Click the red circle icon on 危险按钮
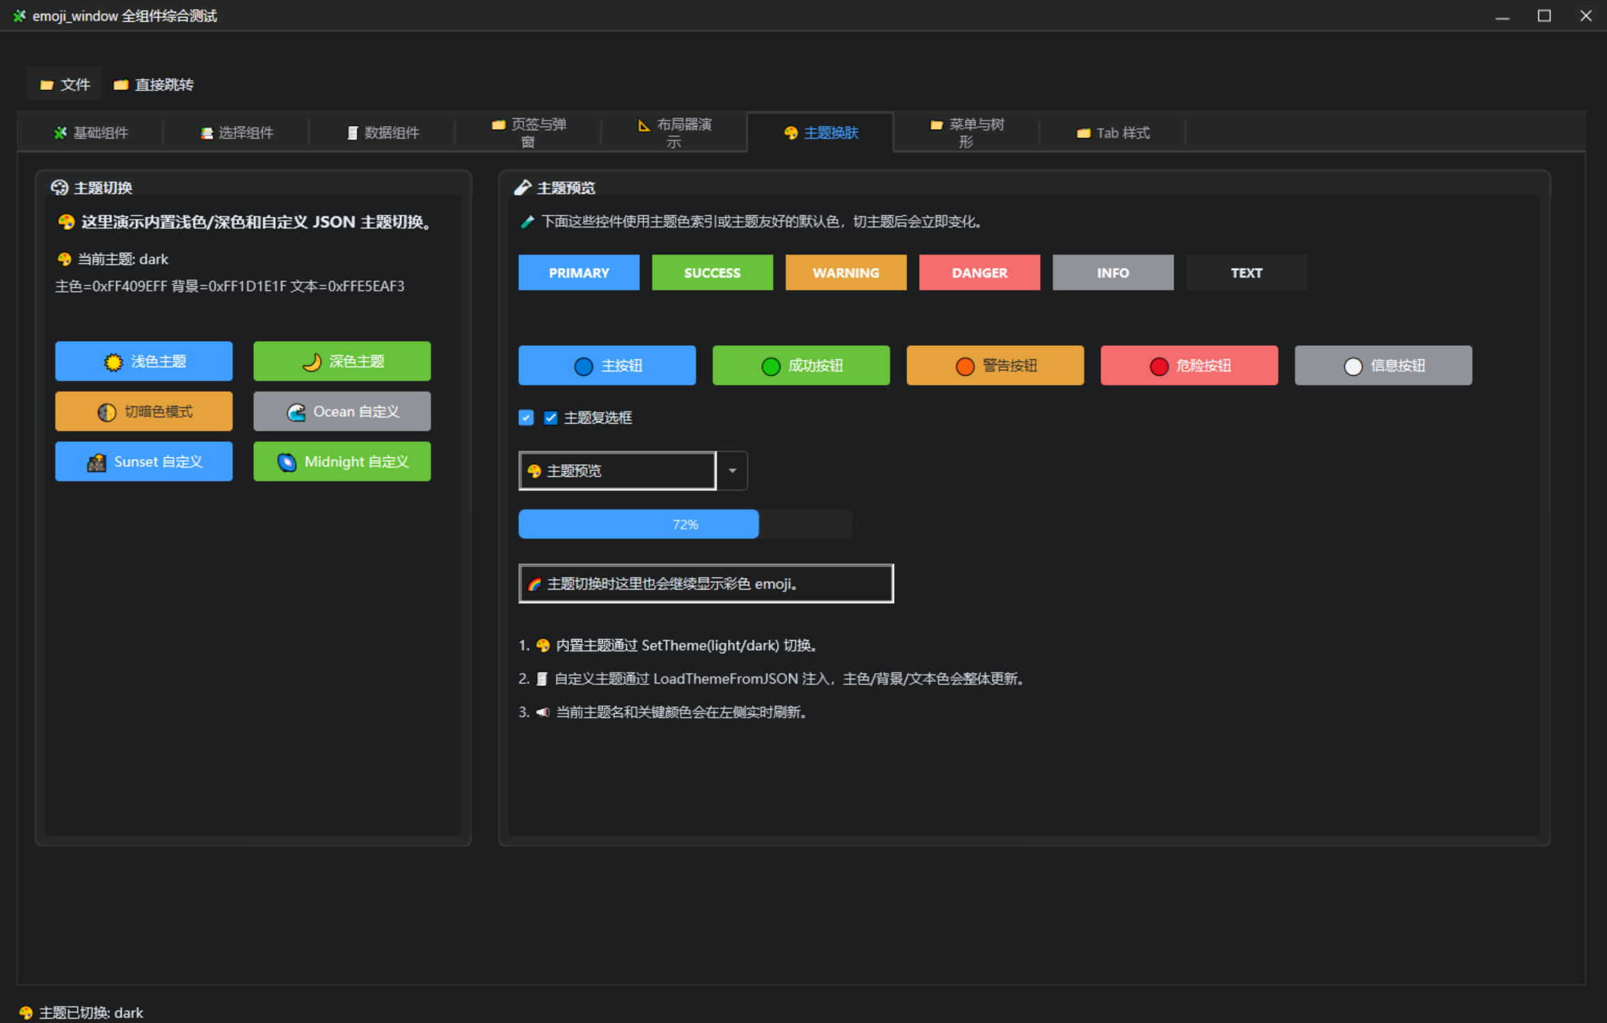This screenshot has width=1607, height=1023. tap(1159, 366)
